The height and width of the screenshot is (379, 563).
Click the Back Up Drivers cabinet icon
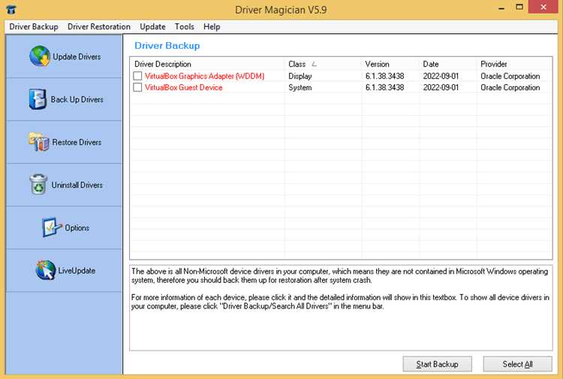[38, 99]
